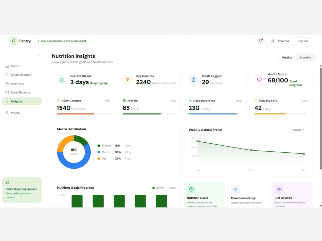Open Meal Planning page
The height and width of the screenshot is (241, 322).
point(22,93)
